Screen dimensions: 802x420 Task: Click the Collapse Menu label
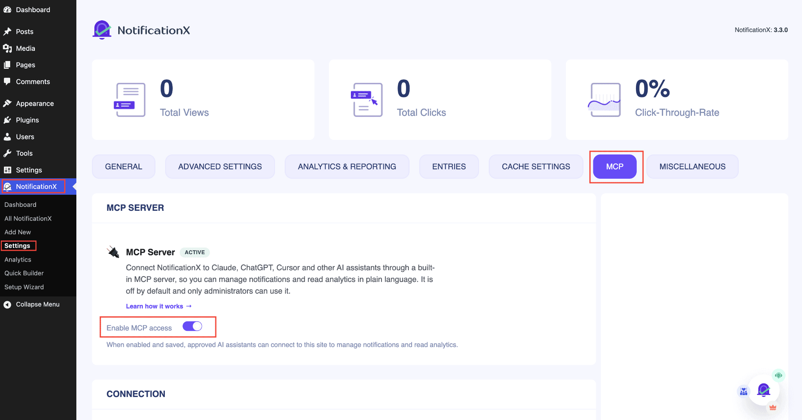click(38, 304)
